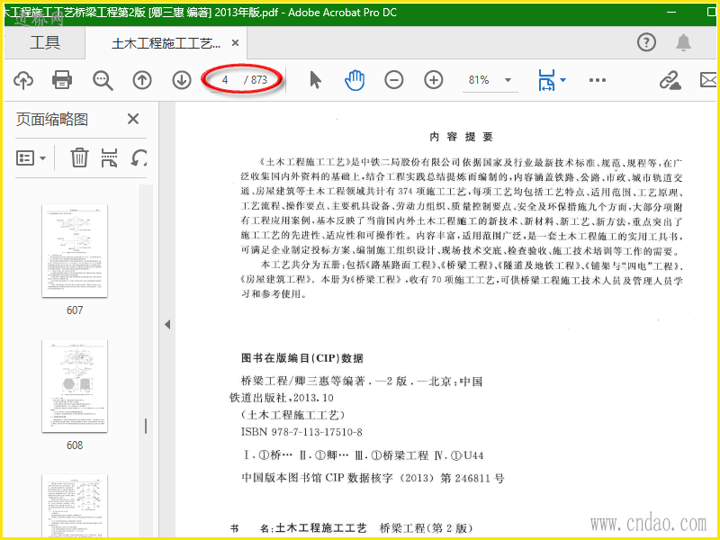Screen dimensions: 720x540
Task: Print the document with the printer icon
Action: tap(62, 80)
